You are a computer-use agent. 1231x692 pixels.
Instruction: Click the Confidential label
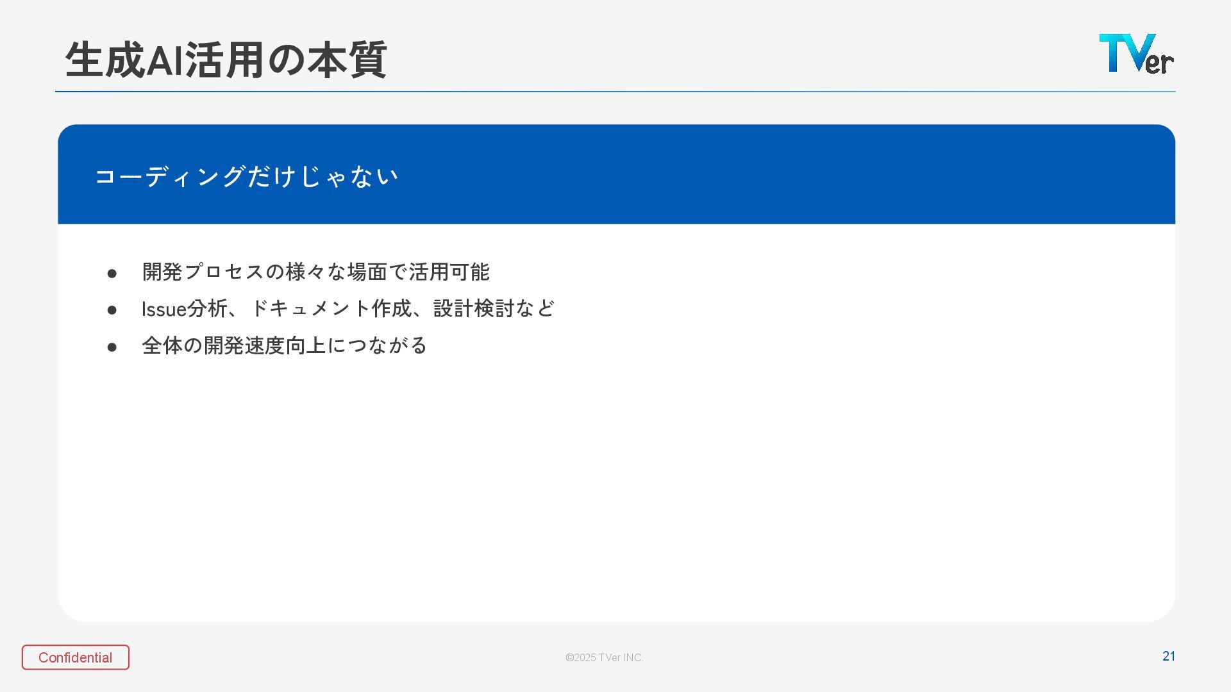76,657
